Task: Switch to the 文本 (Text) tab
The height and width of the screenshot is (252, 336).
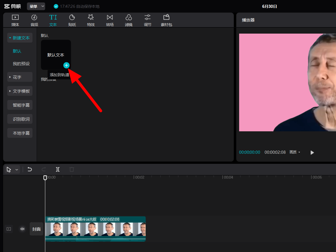Action: click(53, 20)
